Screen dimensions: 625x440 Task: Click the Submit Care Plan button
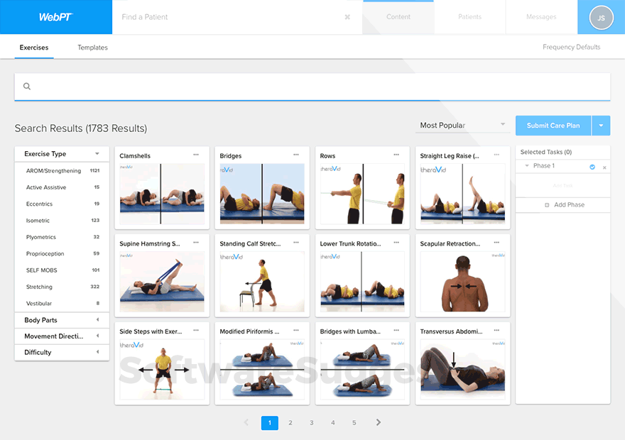point(553,125)
